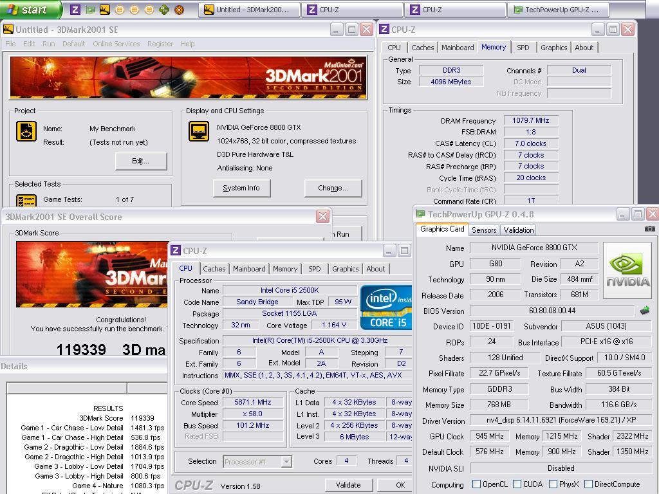Screen dimensions: 659x494
Task: Switch to Untitled - 3DMark2001 taskbar button
Action: coord(249,10)
